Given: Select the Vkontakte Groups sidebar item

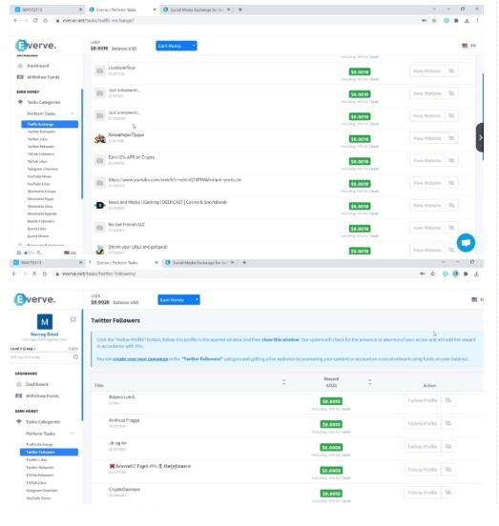Looking at the screenshot, I should (42, 192).
